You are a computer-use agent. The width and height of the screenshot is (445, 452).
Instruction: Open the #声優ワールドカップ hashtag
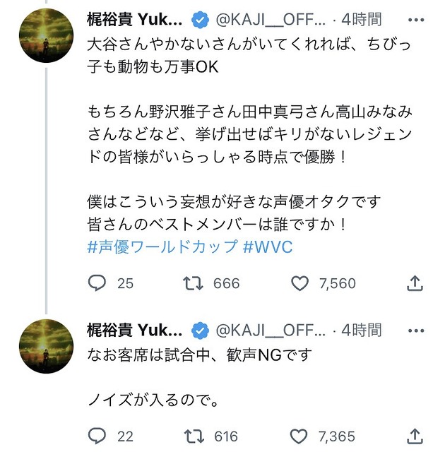pos(162,248)
